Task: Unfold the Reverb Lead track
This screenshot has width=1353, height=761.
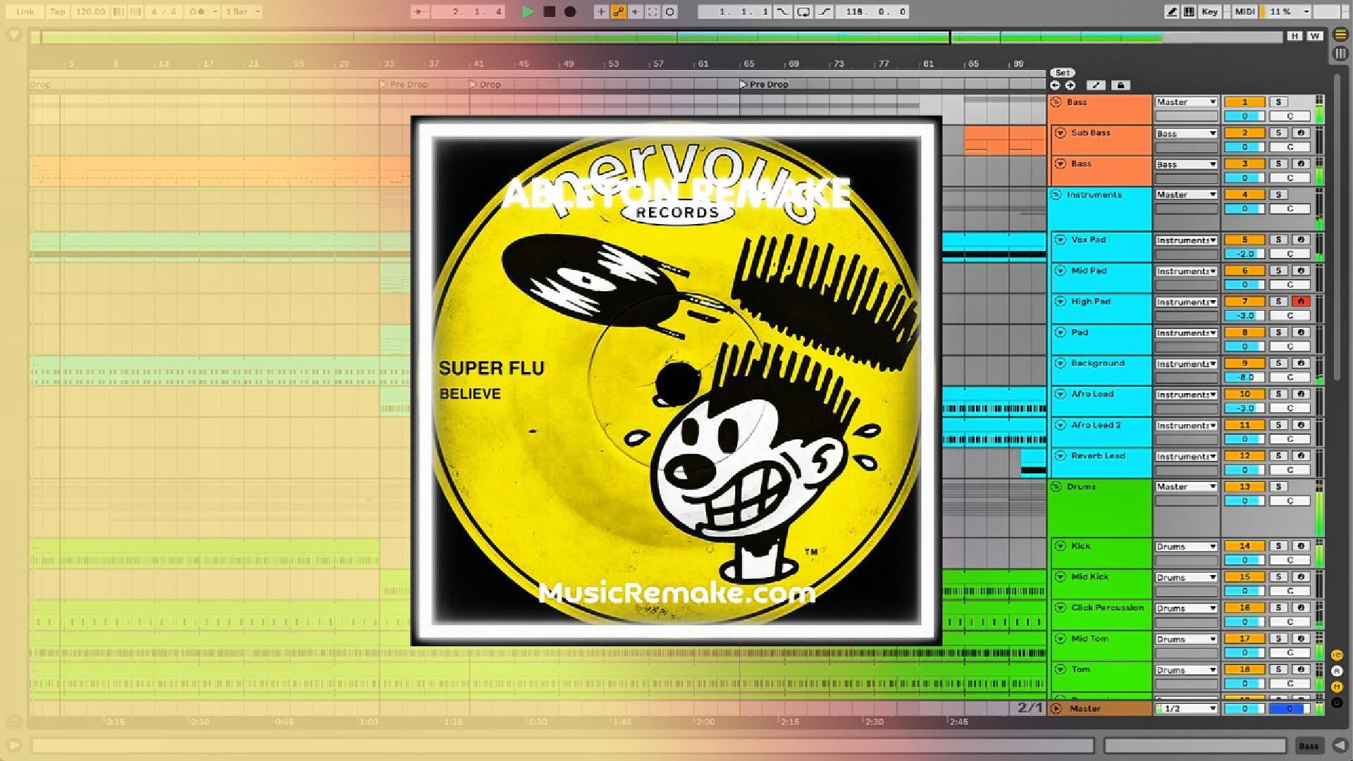Action: (1060, 457)
